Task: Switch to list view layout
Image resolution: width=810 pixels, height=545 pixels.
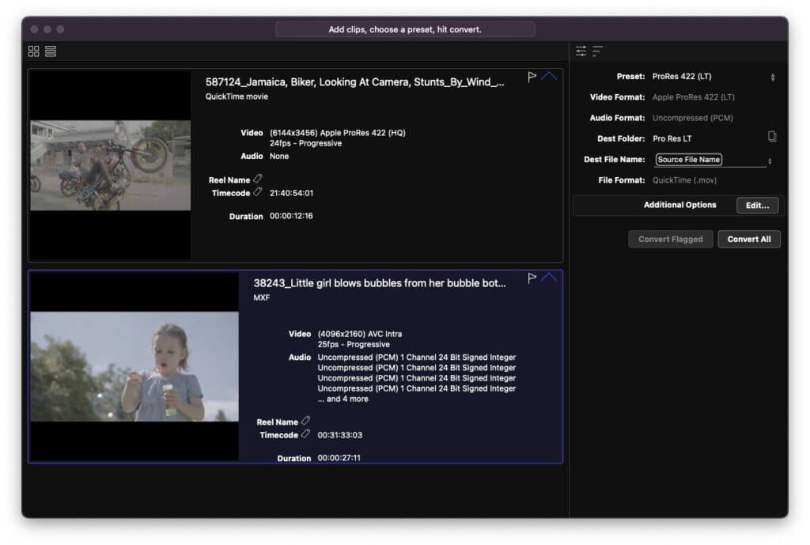Action: tap(51, 51)
